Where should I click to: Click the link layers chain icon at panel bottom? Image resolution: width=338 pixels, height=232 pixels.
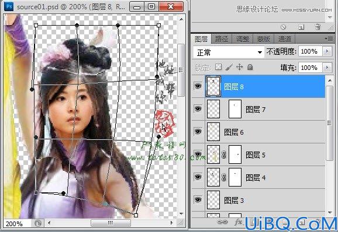pos(222,222)
